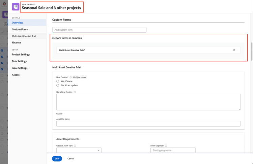
Task: Click the purple Edit Projects icon
Action: (16, 7)
